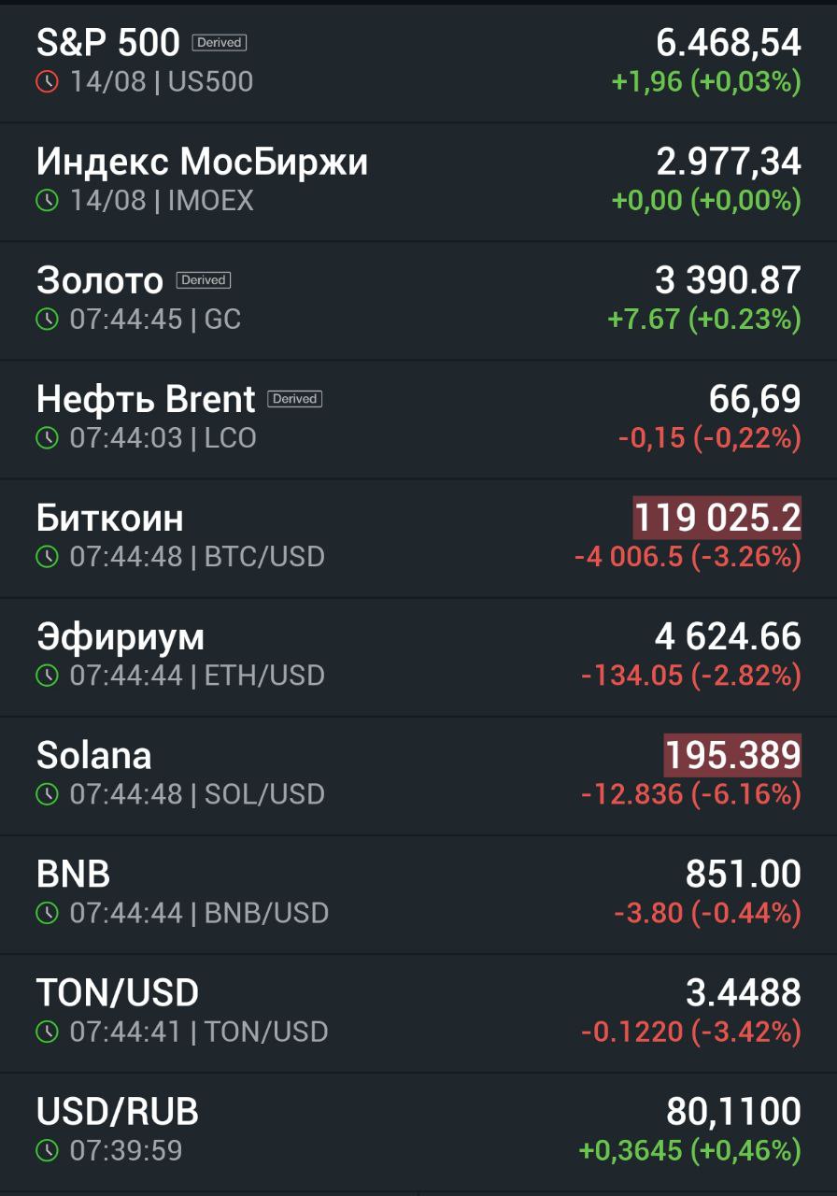Open the Solana instrument
This screenshot has width=837, height=1196.
(x=418, y=776)
